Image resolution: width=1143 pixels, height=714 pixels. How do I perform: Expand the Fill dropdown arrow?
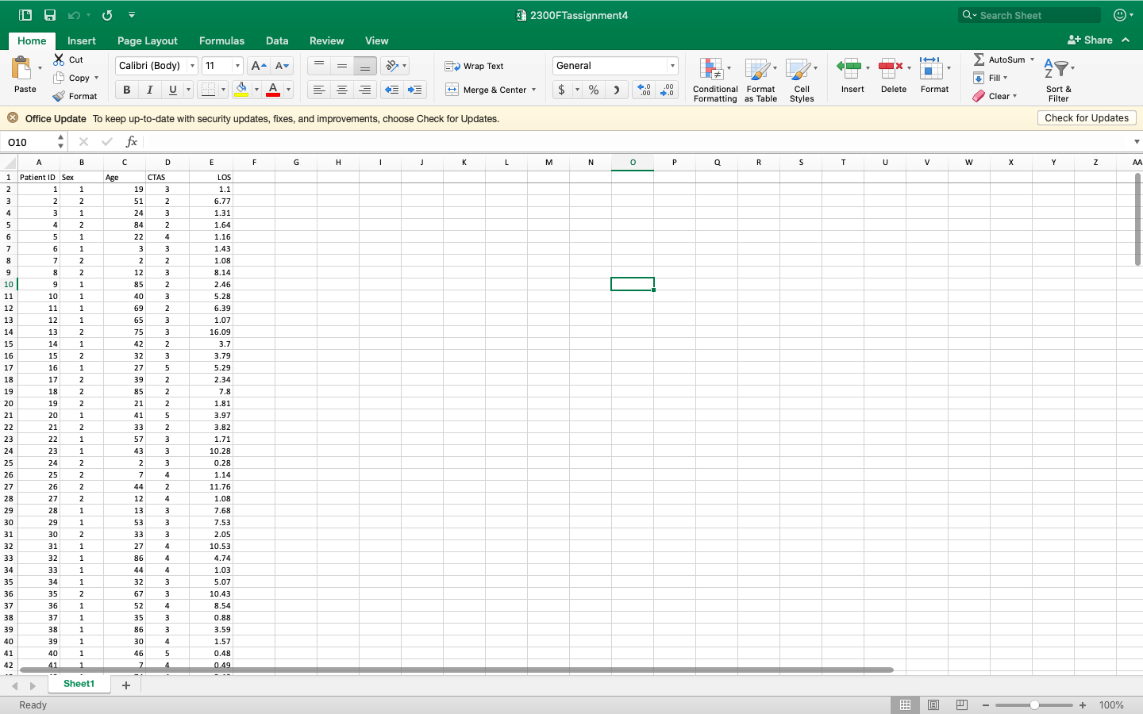(x=1005, y=78)
